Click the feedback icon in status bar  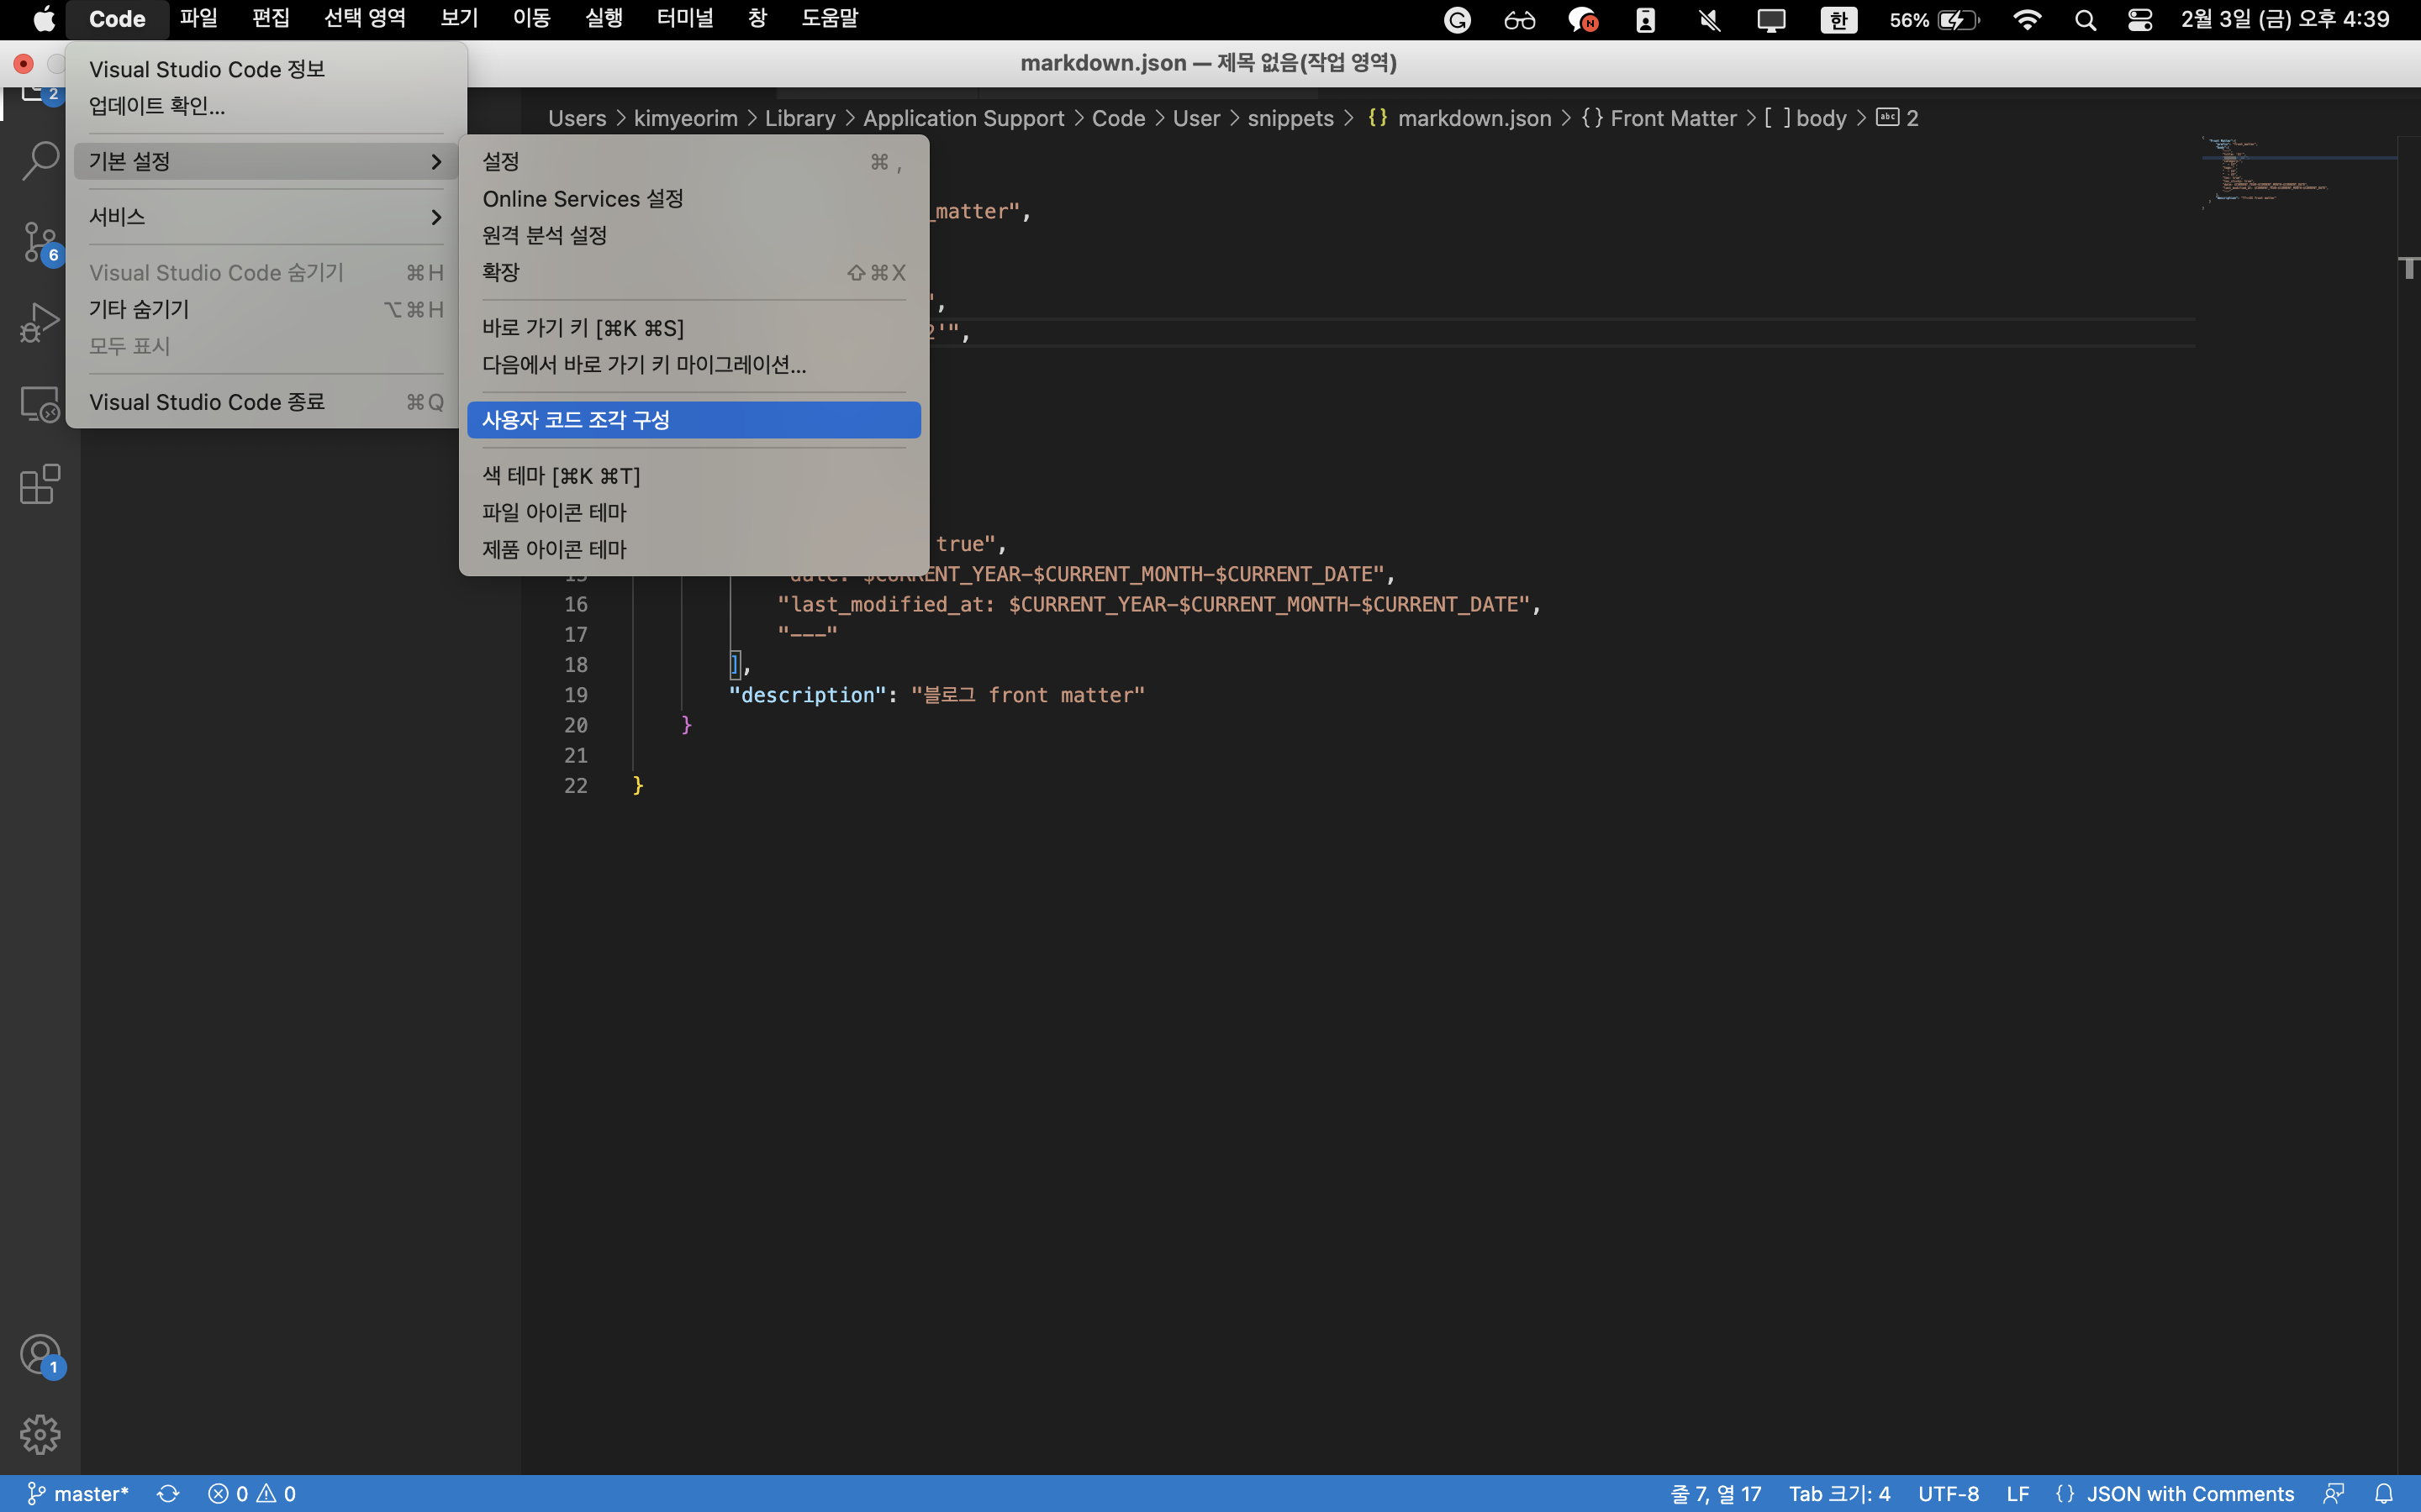[2334, 1493]
